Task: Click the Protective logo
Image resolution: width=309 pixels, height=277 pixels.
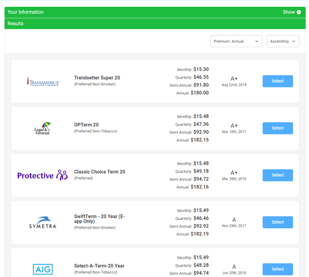Action: (42, 175)
